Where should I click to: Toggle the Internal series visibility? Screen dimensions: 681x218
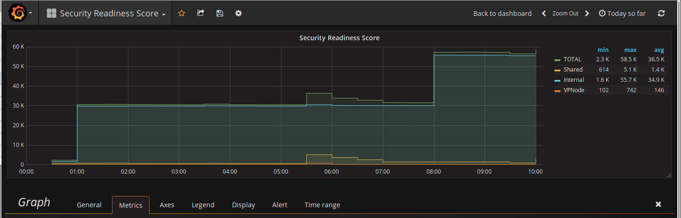point(574,80)
